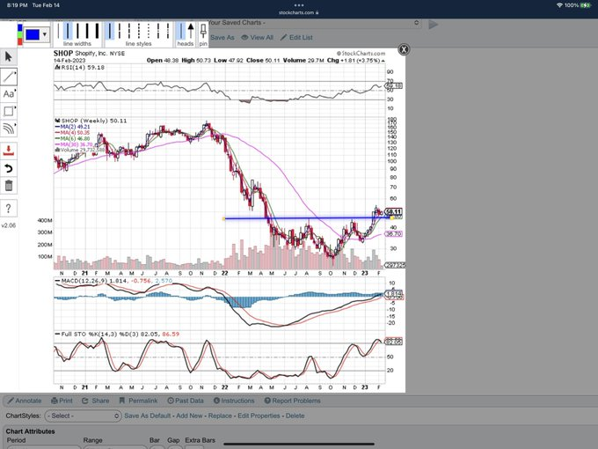Open the arcs drawing tool
The height and width of the screenshot is (449, 598).
pos(9,129)
